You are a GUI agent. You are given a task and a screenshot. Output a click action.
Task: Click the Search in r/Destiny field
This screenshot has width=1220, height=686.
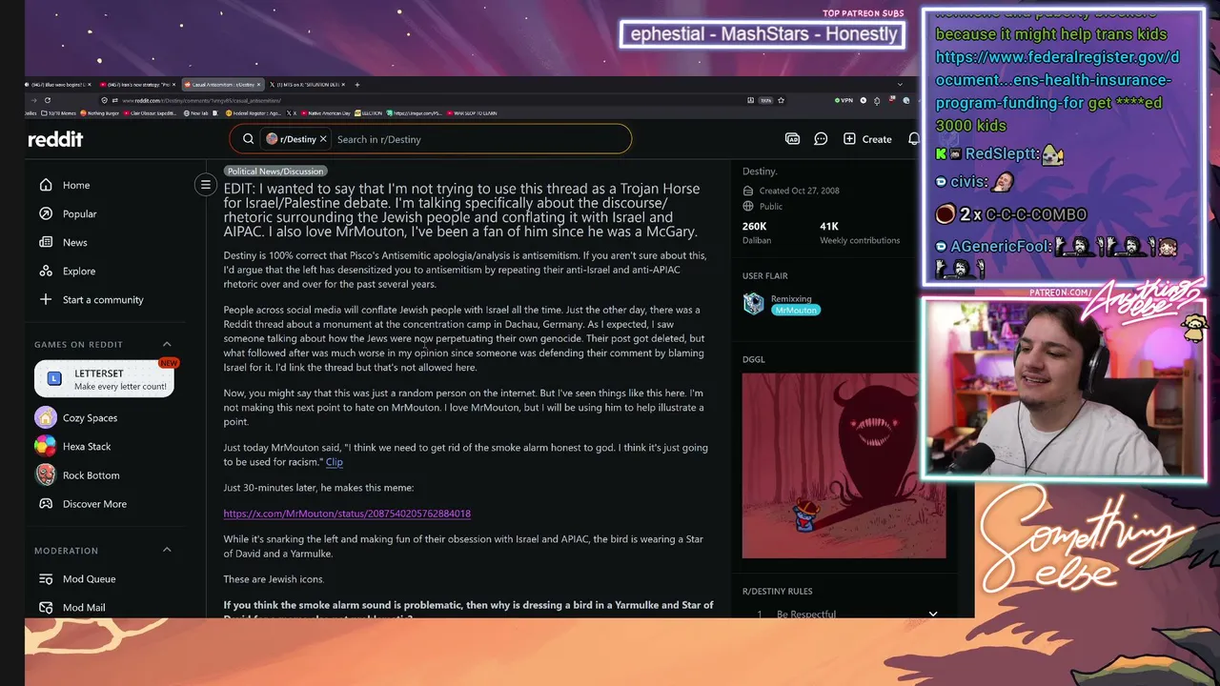481,139
